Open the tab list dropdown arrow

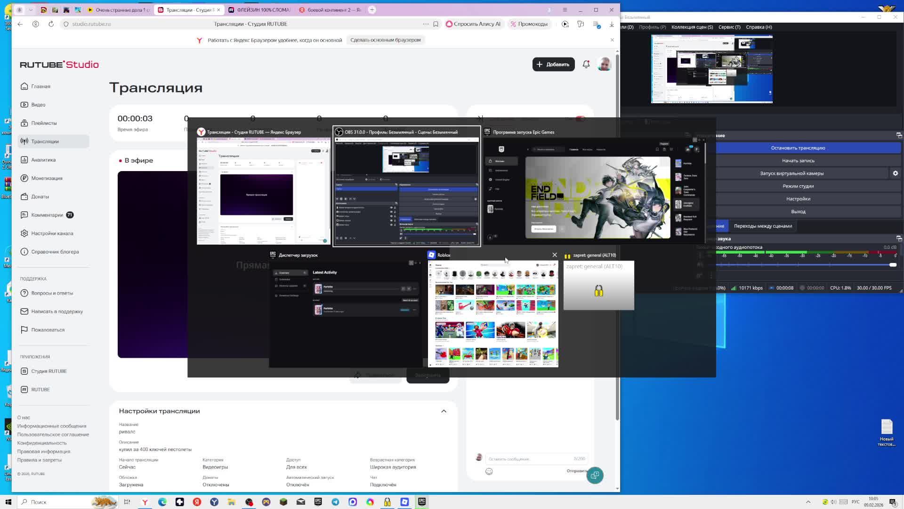(x=31, y=9)
